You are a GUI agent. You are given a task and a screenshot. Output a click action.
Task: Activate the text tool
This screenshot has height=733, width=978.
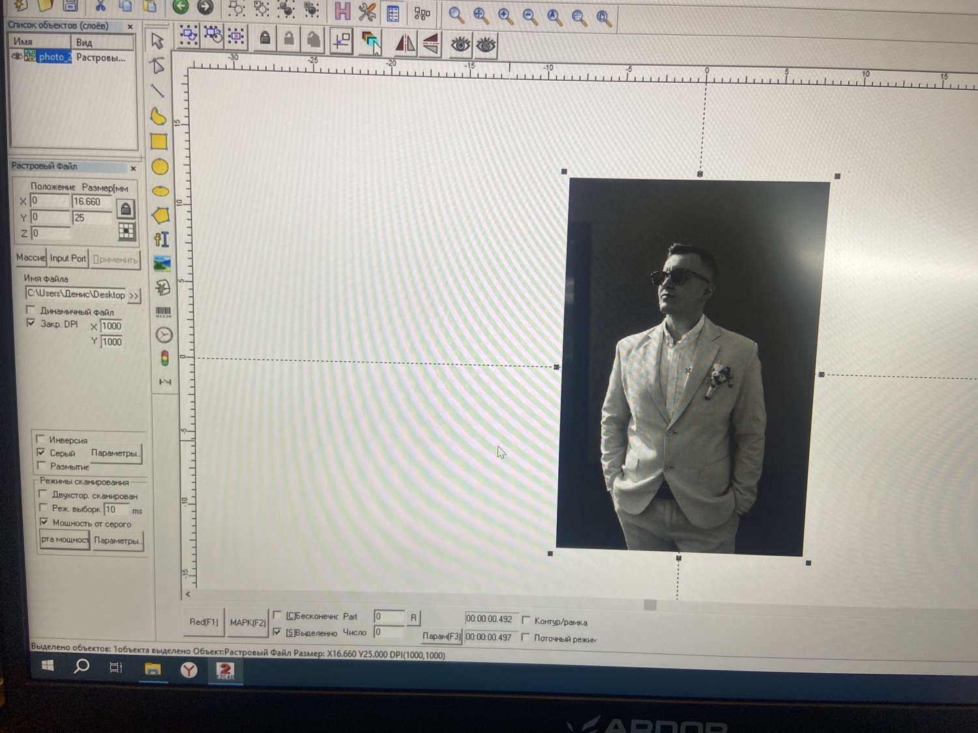tap(162, 239)
